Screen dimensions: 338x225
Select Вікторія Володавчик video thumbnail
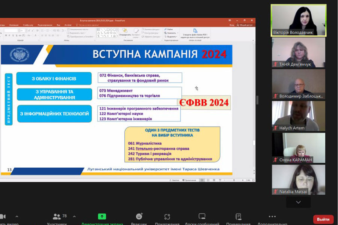tap(299, 21)
